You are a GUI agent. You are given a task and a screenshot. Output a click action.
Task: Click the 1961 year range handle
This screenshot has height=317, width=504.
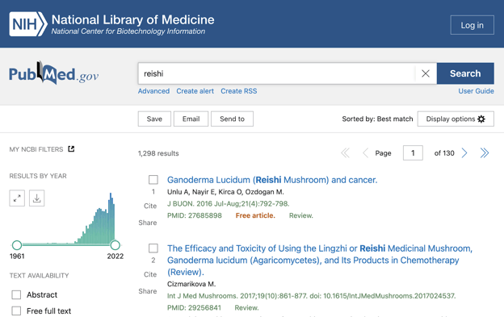click(17, 245)
